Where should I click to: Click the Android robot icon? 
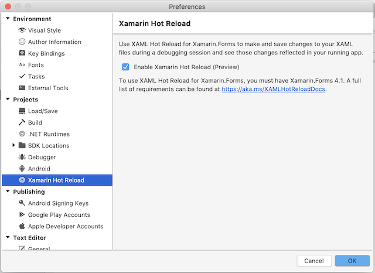[22, 169]
